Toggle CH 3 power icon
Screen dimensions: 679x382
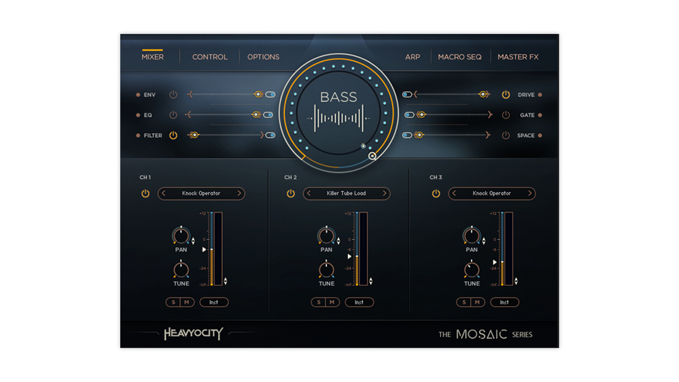[x=436, y=193]
